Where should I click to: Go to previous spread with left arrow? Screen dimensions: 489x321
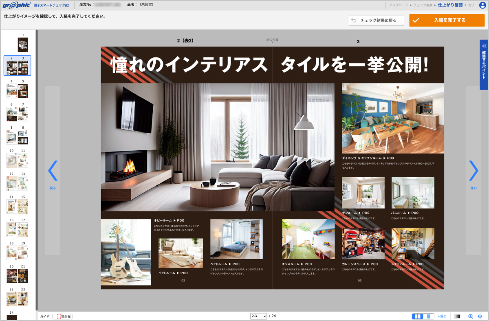53,171
